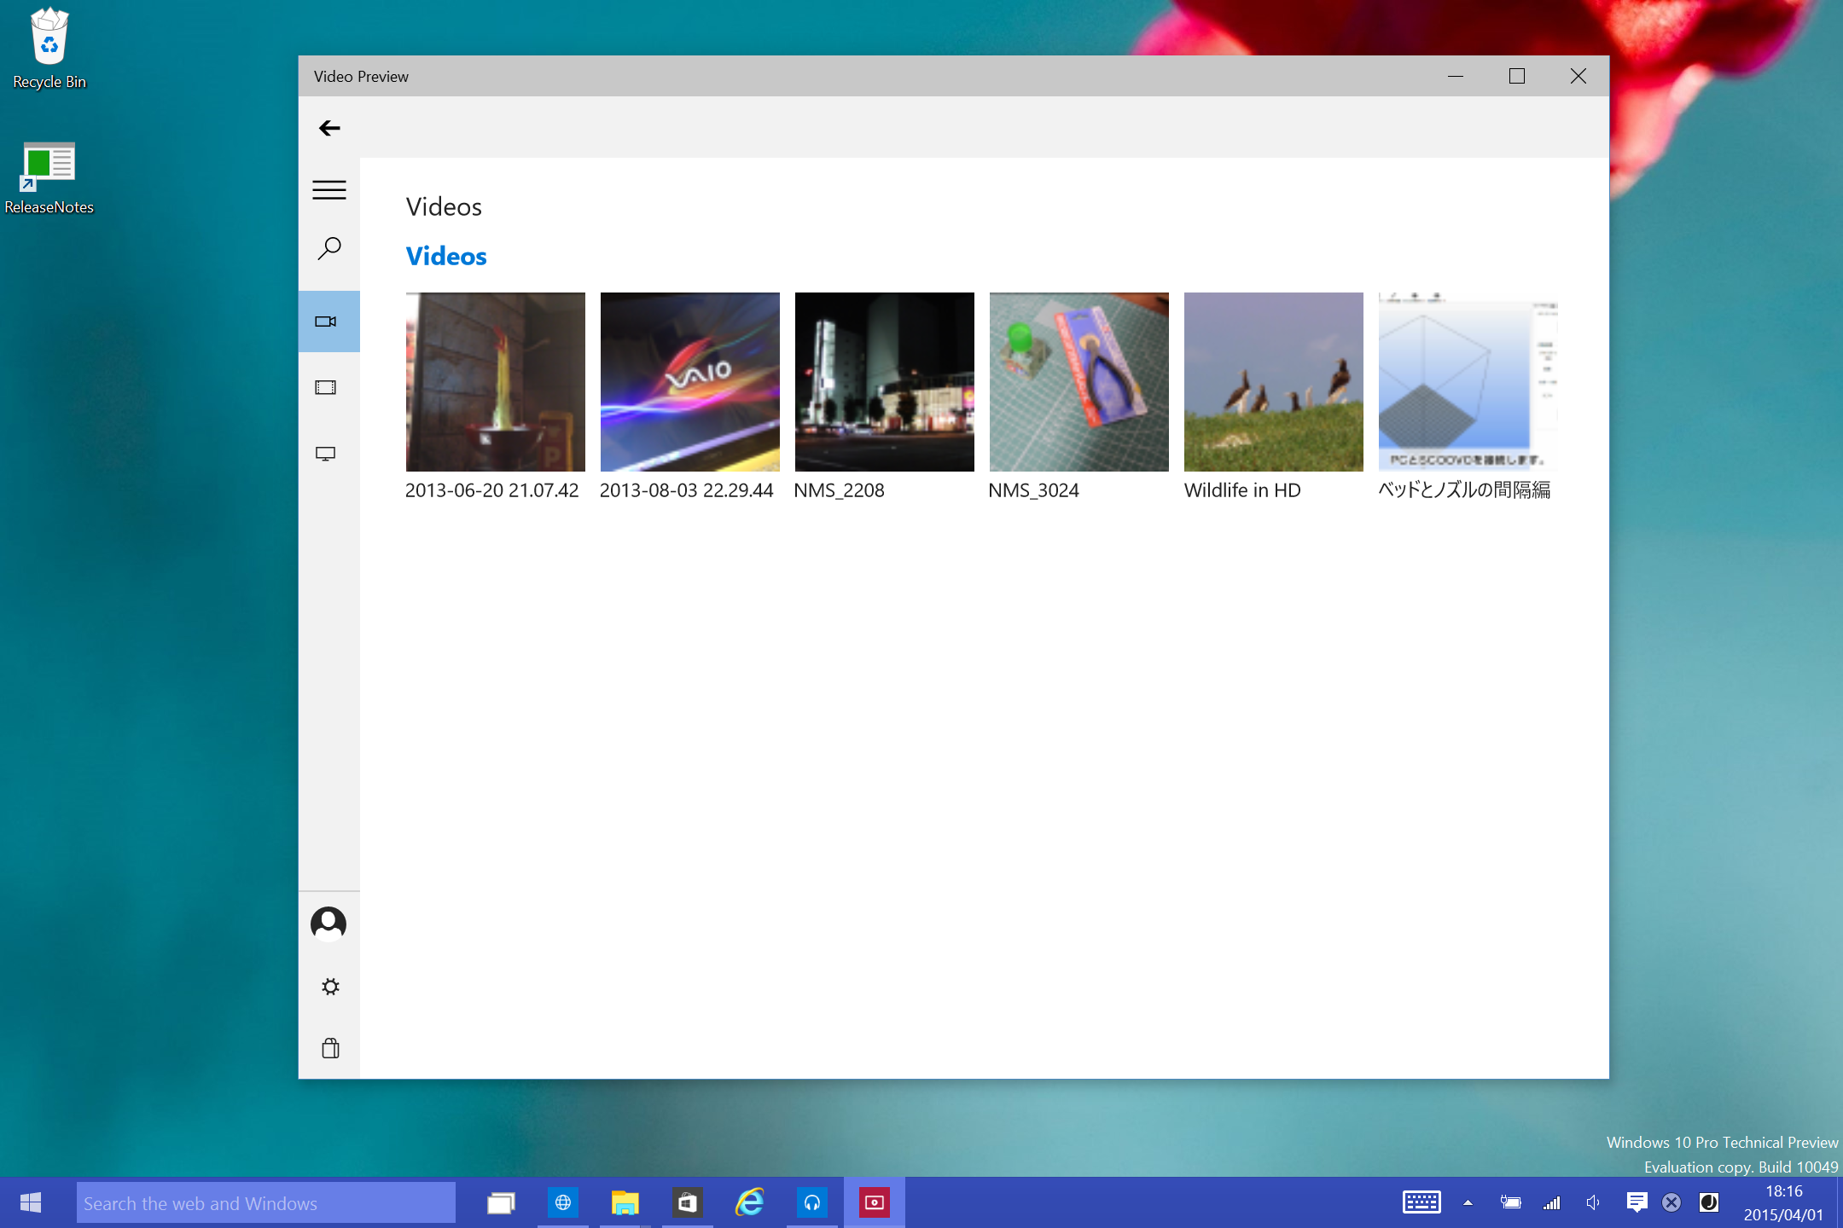Viewport: 1843px width, 1228px height.
Task: Click the Start button
Action: pos(31,1203)
